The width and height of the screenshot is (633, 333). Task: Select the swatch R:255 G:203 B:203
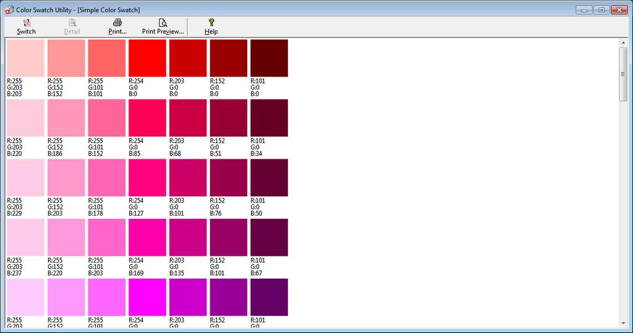25,57
